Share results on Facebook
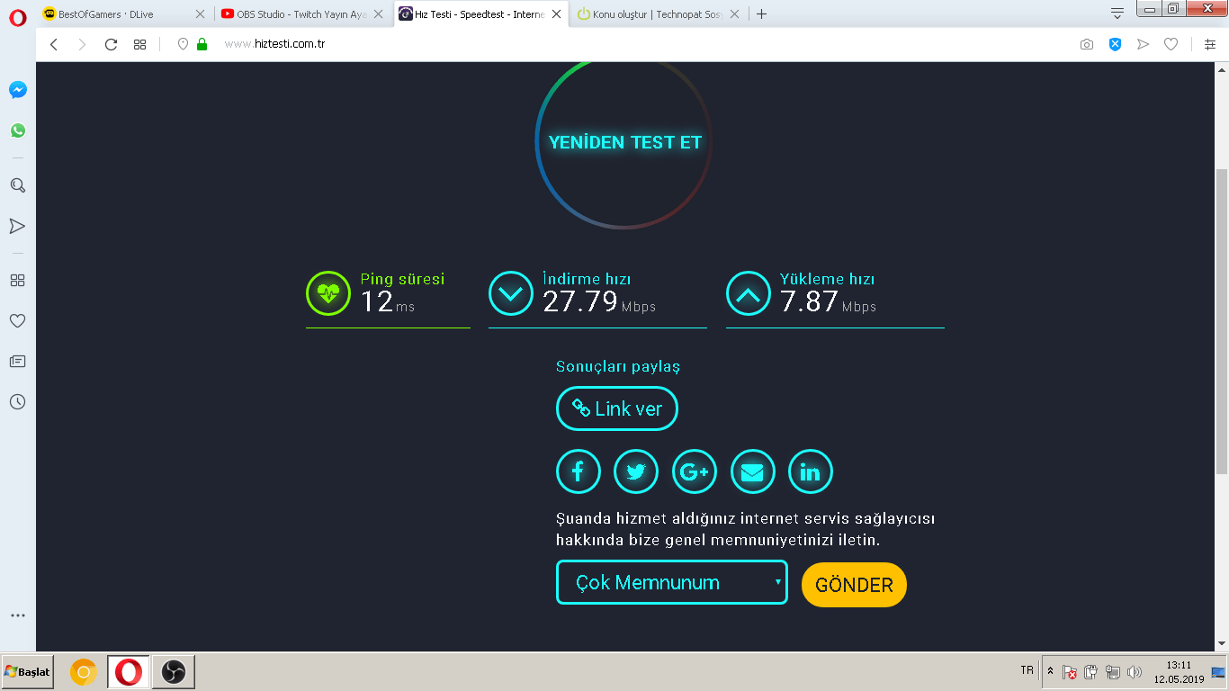 [579, 471]
